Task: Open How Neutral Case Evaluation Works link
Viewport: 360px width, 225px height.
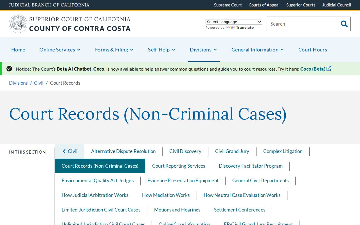Action: pyautogui.click(x=242, y=195)
